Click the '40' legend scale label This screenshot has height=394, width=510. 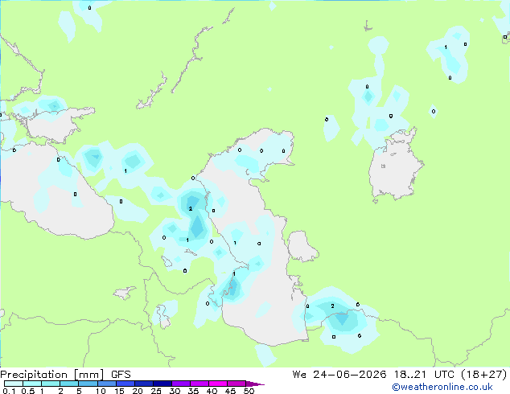pos(212,391)
